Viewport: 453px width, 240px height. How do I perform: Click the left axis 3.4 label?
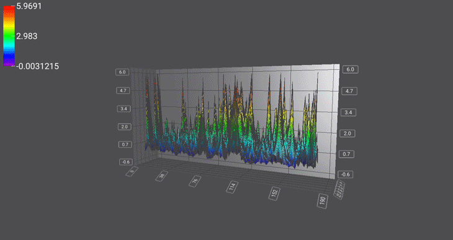(123, 109)
